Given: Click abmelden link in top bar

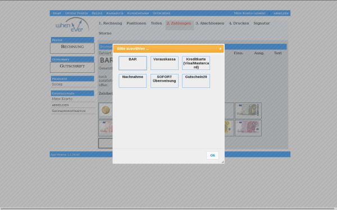Looking at the screenshot, I should pos(281,13).
